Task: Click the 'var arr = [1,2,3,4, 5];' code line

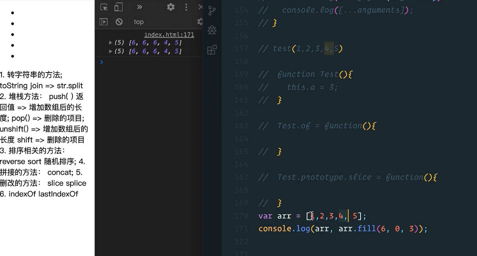Action: tap(312, 216)
